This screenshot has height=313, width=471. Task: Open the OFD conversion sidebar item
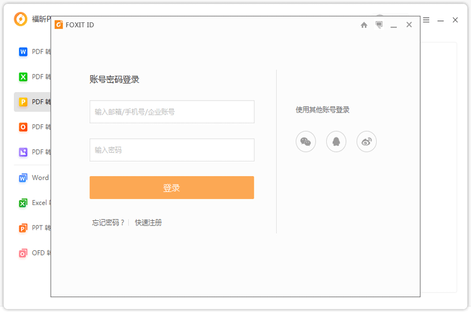pyautogui.click(x=32, y=254)
